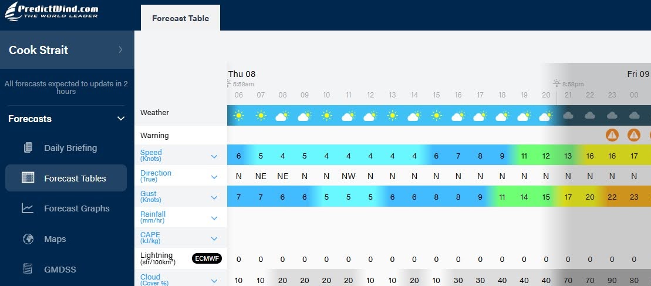Click the ECMWF model badge

(x=207, y=258)
